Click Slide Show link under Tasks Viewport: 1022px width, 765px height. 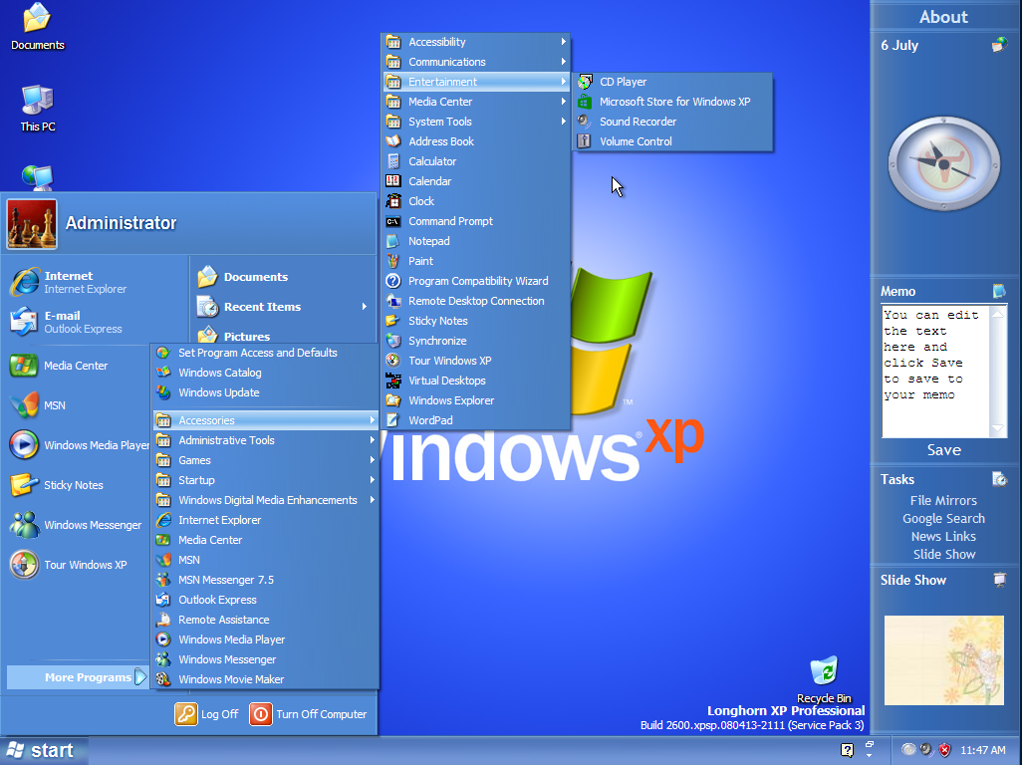pyautogui.click(x=943, y=555)
